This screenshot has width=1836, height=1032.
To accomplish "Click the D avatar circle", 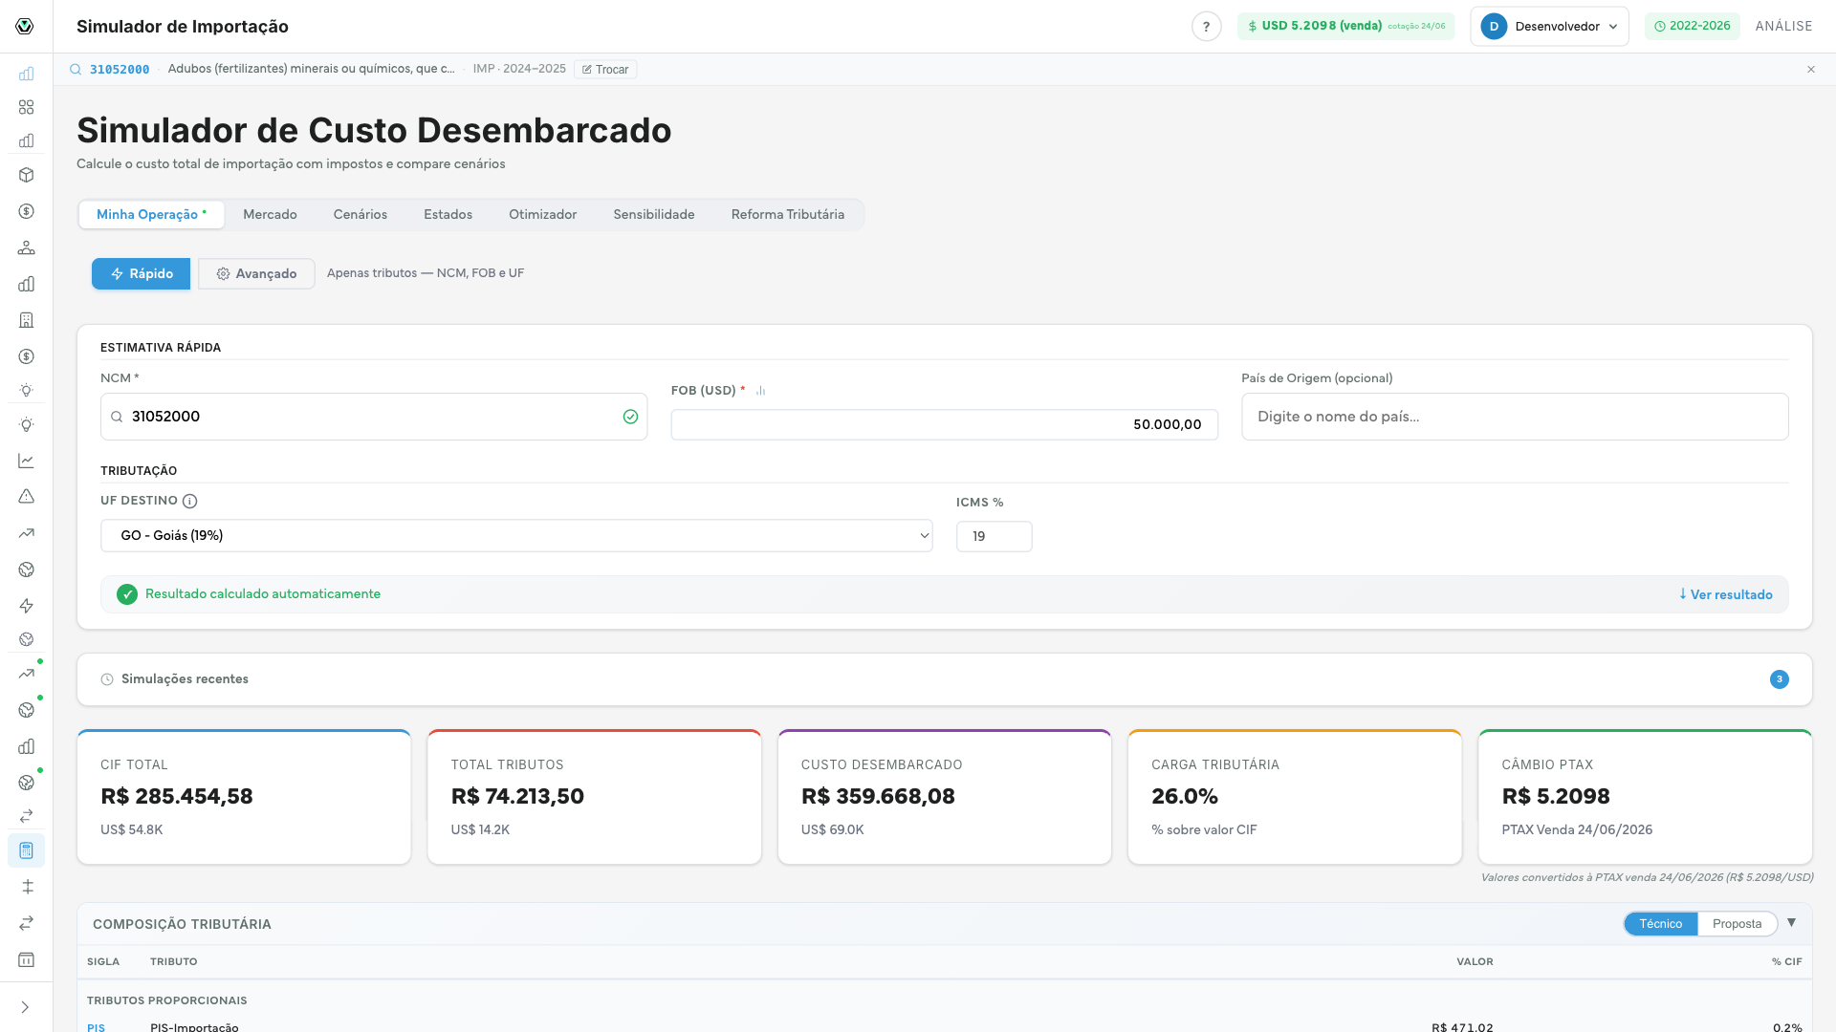I will coord(1494,27).
